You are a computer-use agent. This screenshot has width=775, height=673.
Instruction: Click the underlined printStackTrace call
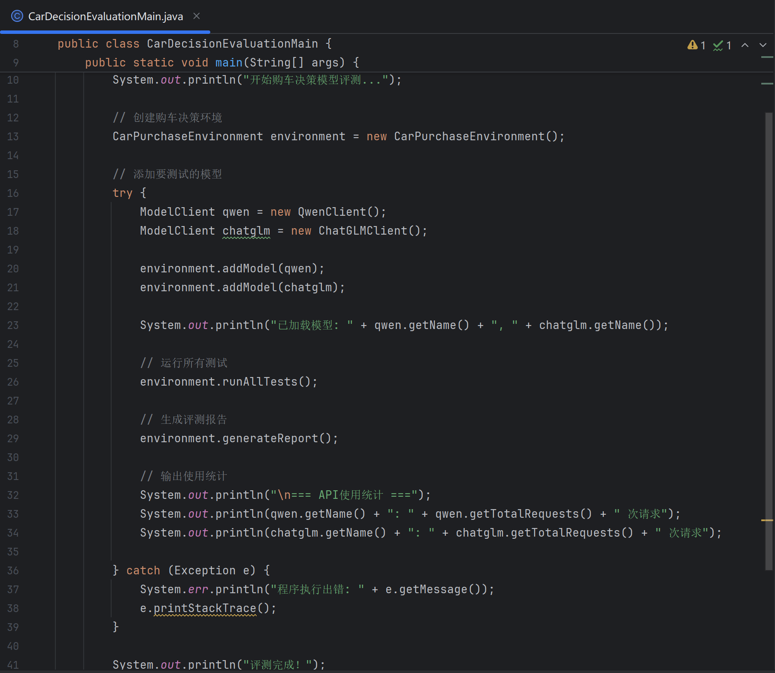pos(205,608)
